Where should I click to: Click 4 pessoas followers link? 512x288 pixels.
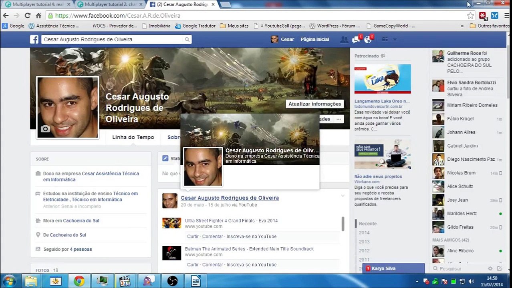[x=81, y=249]
